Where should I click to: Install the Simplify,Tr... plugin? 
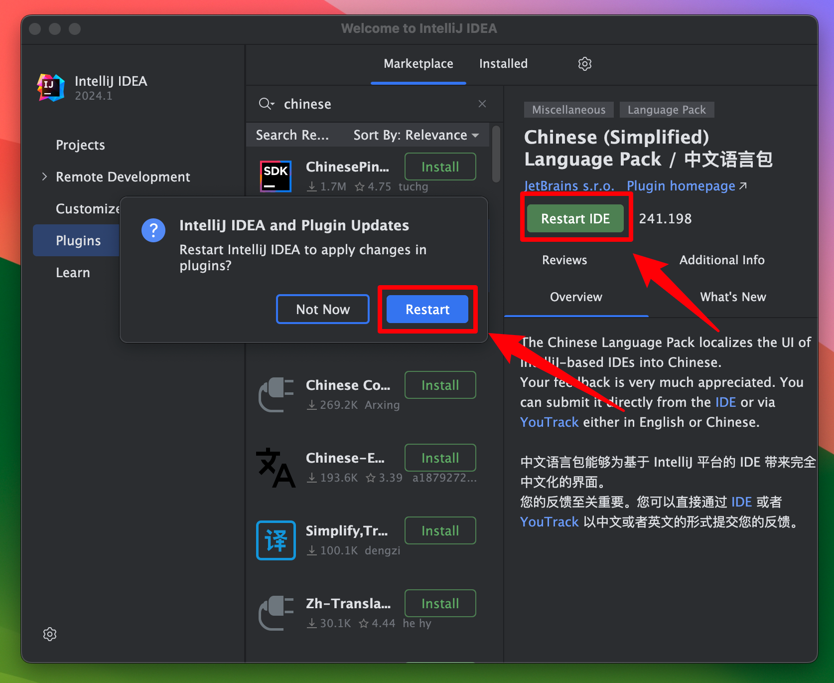tap(440, 530)
